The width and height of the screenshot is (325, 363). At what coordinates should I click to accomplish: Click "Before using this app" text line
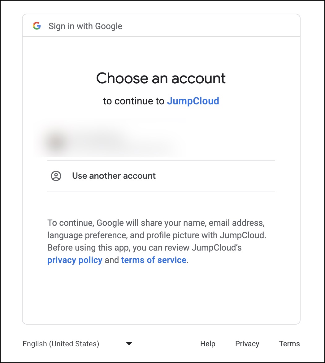(144, 248)
